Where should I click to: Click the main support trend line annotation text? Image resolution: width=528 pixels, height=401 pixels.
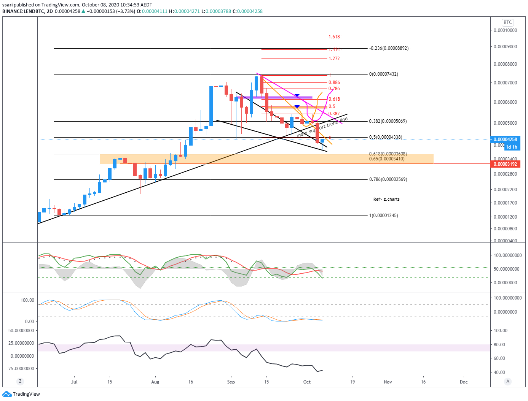point(322,127)
